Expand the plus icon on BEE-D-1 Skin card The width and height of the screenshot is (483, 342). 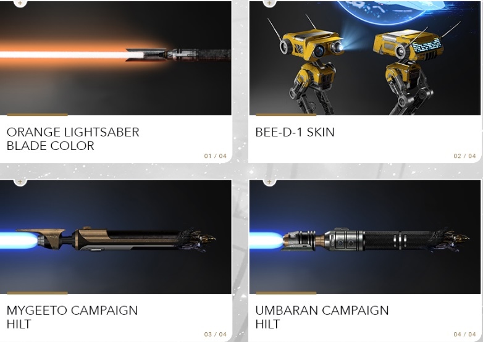pos(269,3)
